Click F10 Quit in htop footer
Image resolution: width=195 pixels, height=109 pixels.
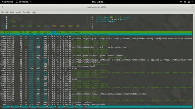click(x=87, y=107)
